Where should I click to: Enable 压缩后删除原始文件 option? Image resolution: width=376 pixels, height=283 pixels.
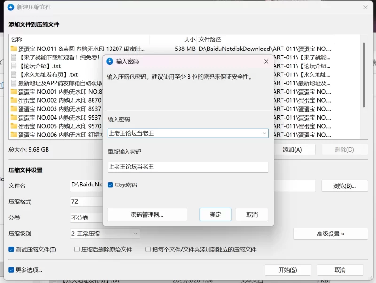77,250
